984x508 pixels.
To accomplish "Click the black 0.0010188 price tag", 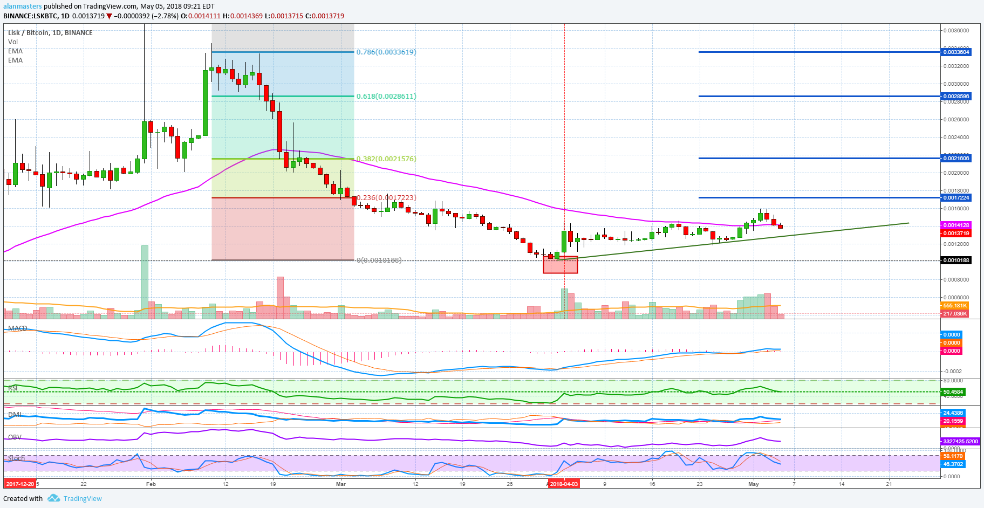I will pyautogui.click(x=956, y=260).
